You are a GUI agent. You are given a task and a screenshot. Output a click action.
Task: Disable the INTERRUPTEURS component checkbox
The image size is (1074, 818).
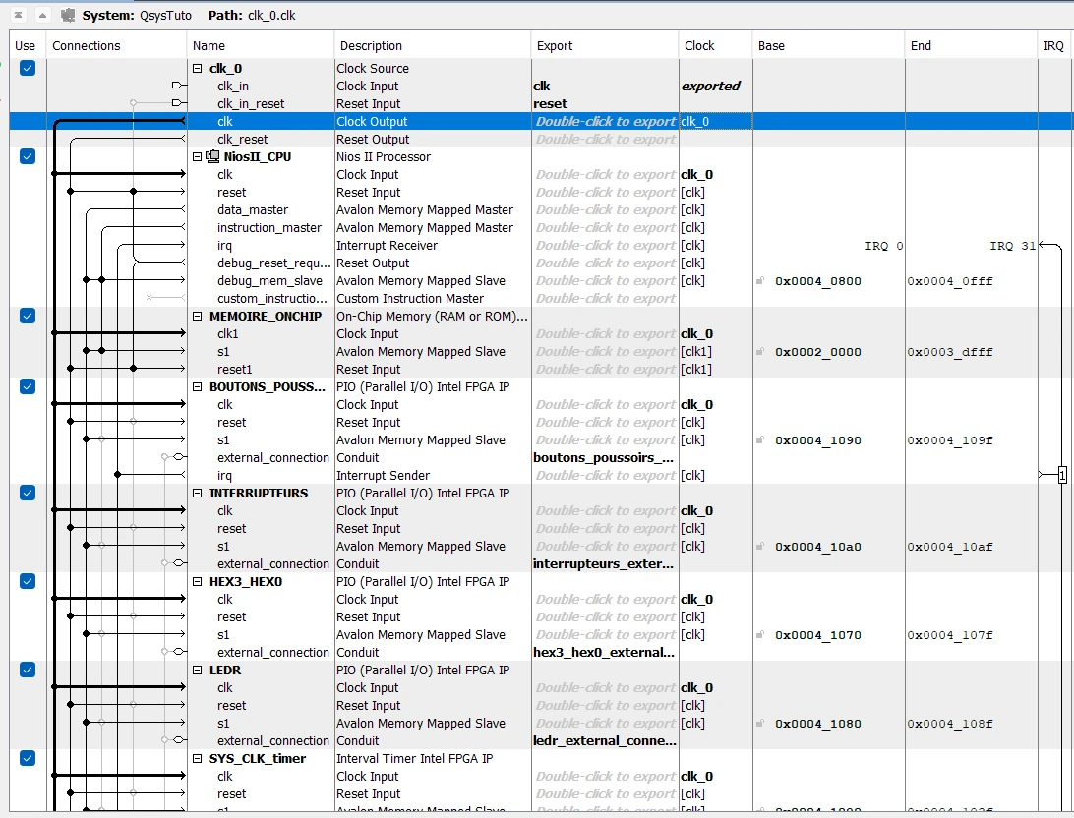[28, 493]
